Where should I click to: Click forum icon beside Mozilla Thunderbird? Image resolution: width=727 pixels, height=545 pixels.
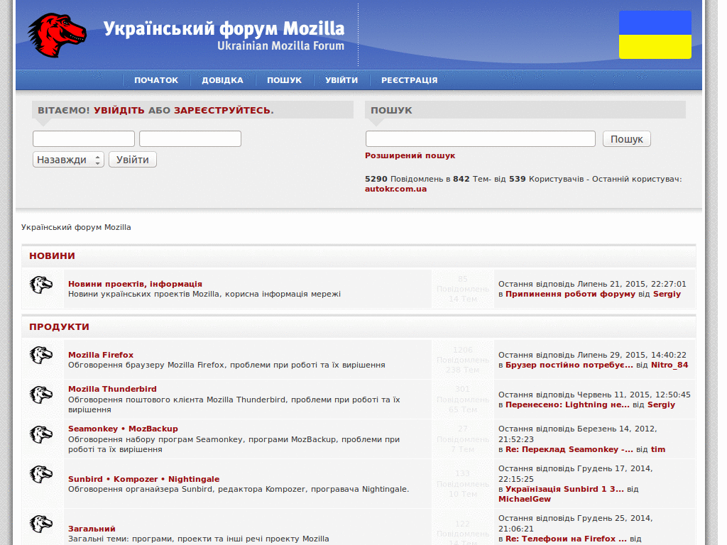[x=41, y=395]
